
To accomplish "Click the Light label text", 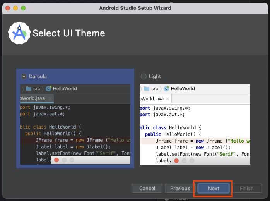I will pyautogui.click(x=155, y=76).
